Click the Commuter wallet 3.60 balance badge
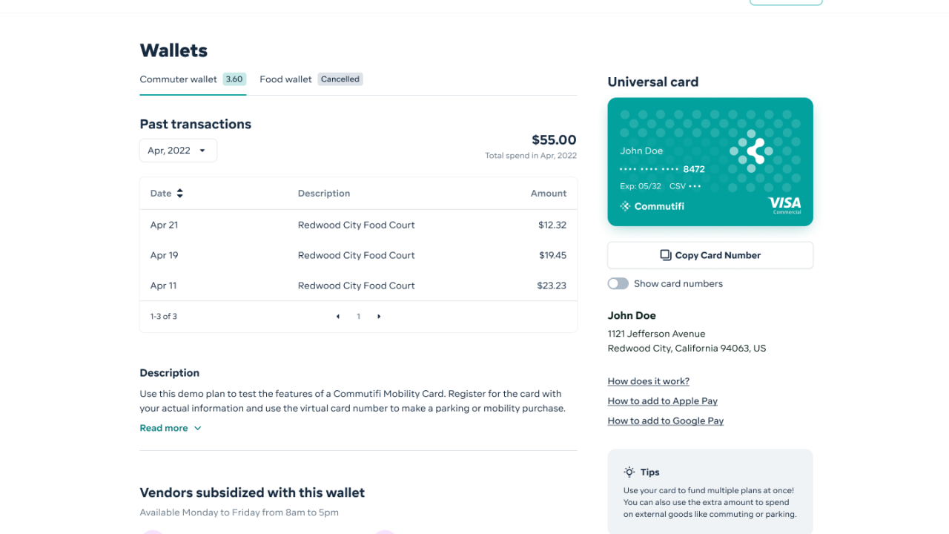Image resolution: width=949 pixels, height=534 pixels. coord(234,79)
